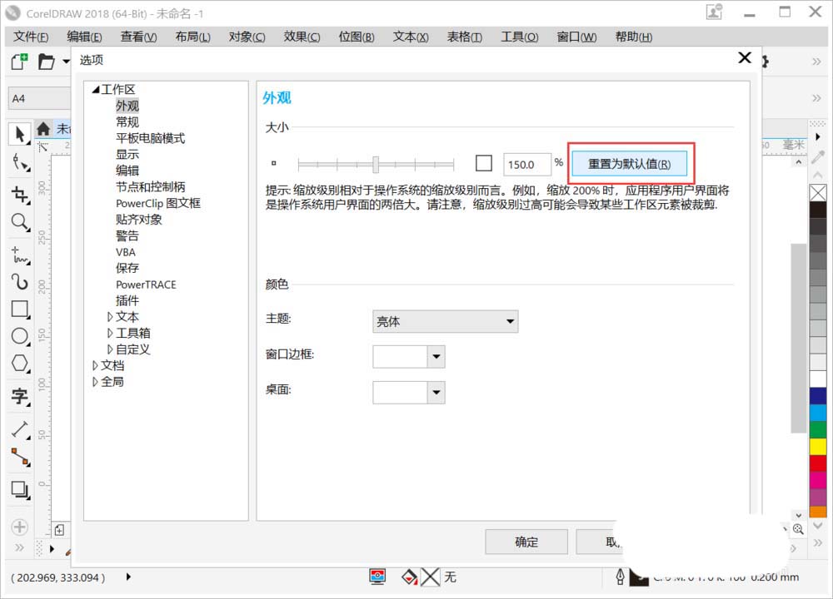The width and height of the screenshot is (833, 599).
Task: Toggle the checkbox next to the zoom percentage field
Action: coord(483,163)
